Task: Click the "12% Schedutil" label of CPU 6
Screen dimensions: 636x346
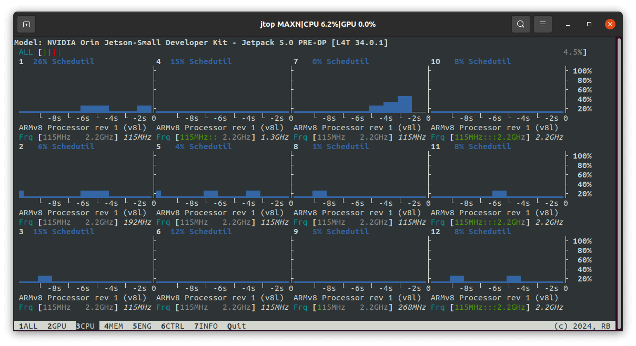Action: [201, 232]
